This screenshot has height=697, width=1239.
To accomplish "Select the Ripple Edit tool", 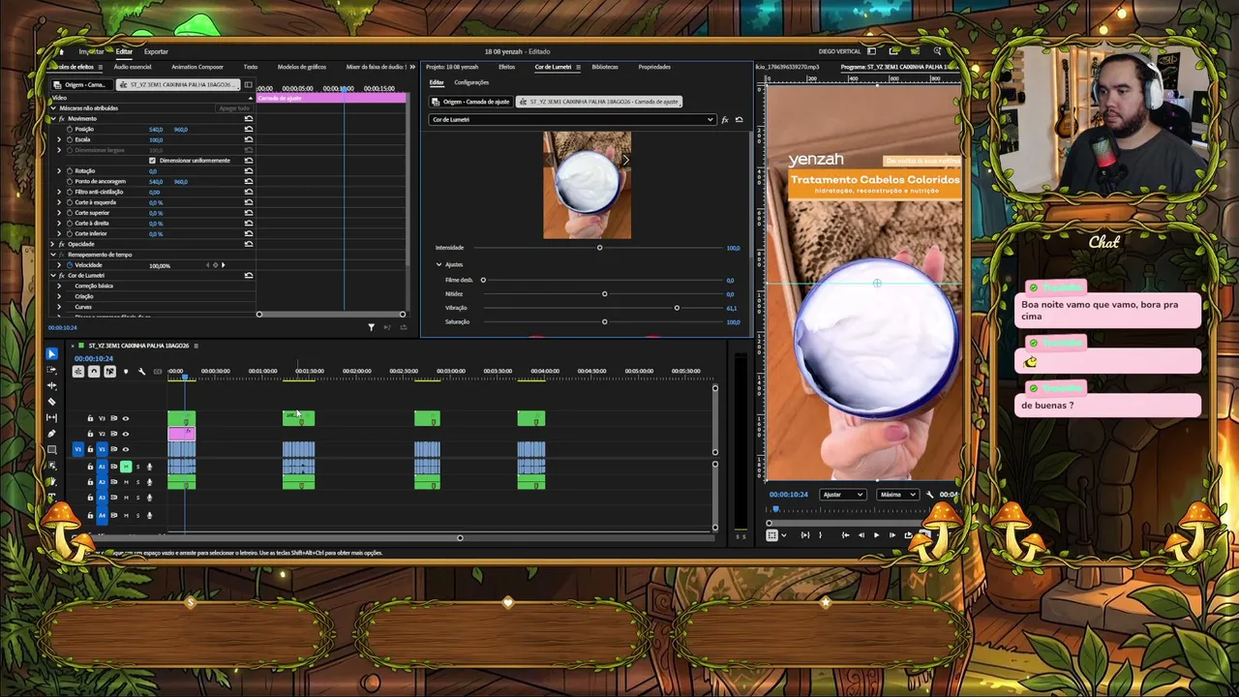I will 52,385.
